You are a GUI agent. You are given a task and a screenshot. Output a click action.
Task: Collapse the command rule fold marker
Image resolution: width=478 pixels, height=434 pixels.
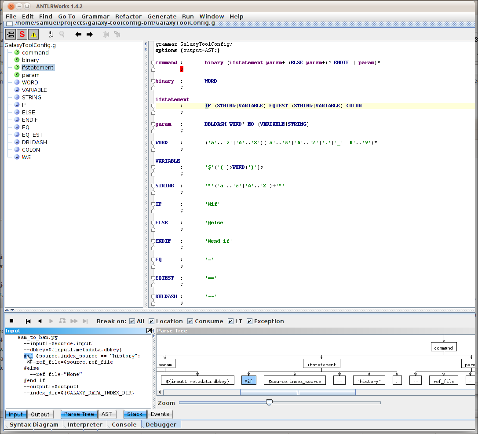(153, 63)
